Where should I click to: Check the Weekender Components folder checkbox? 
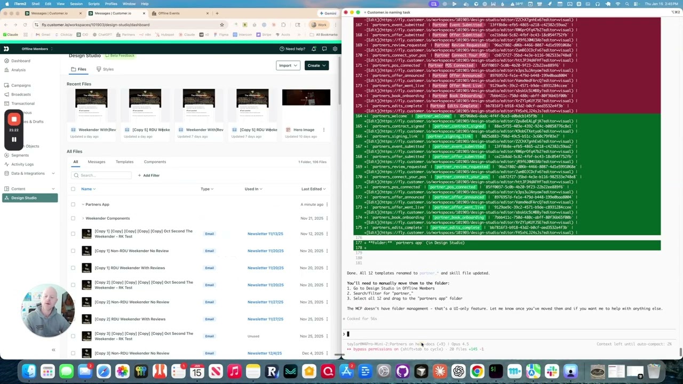pos(73,218)
